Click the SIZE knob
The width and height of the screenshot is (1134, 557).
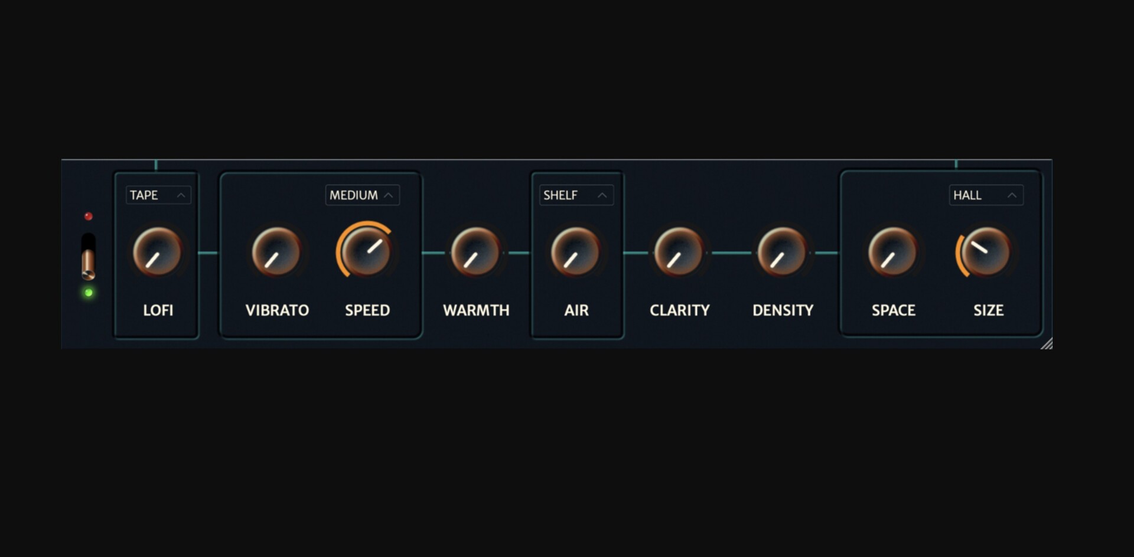985,252
